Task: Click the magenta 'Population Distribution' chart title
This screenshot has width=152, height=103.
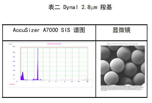Action: coord(54,44)
